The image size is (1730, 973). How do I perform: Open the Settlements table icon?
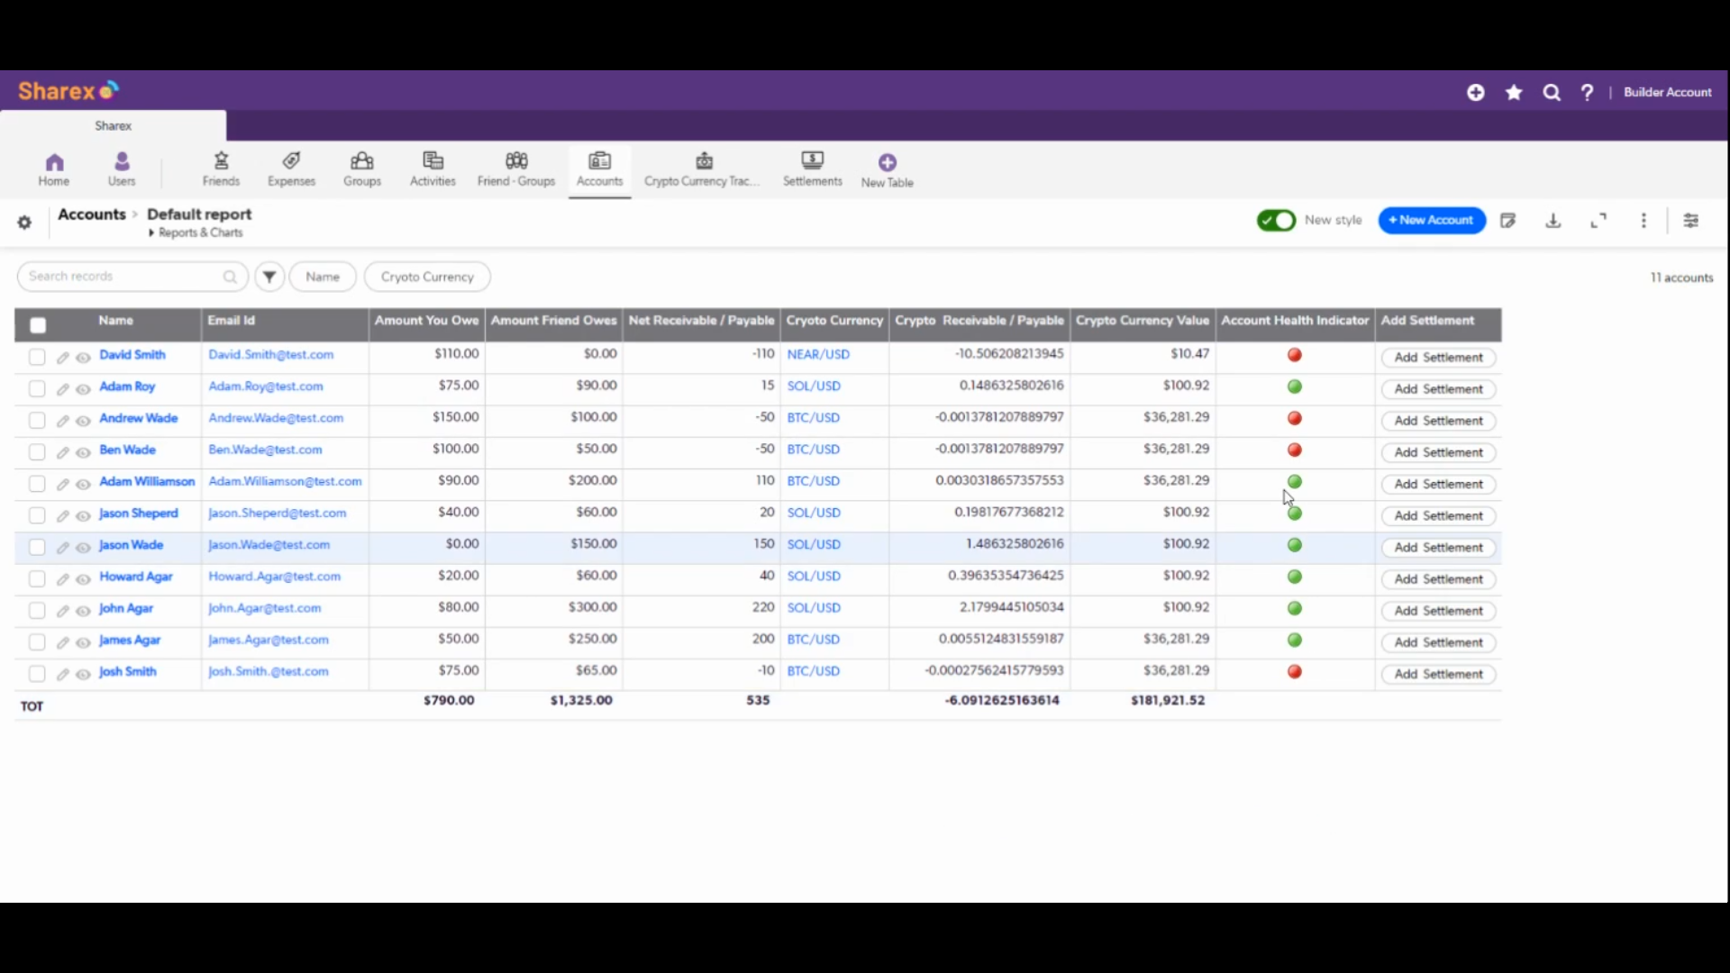point(812,162)
